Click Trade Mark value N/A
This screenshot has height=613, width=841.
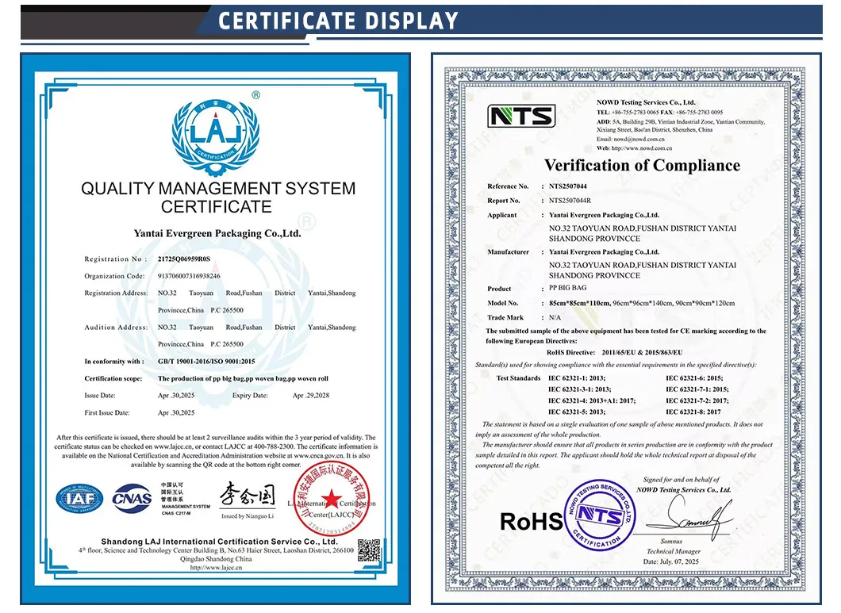point(555,317)
